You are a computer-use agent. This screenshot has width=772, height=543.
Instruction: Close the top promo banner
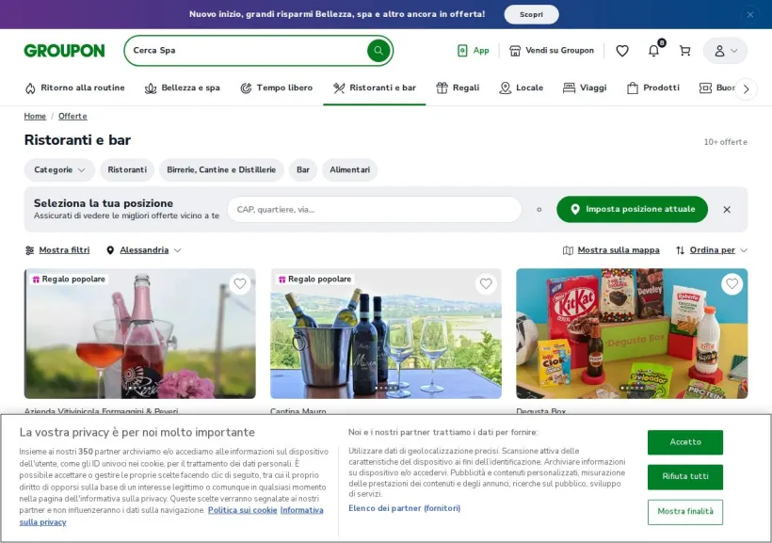point(749,15)
